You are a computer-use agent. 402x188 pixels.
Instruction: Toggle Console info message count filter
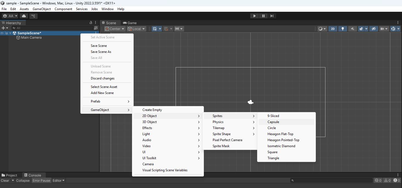(x=378, y=180)
